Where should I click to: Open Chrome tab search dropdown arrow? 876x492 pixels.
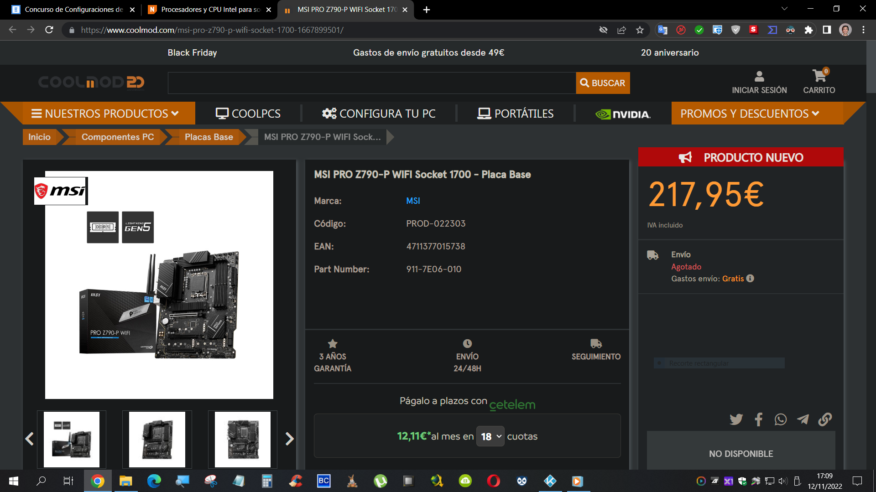tap(784, 9)
